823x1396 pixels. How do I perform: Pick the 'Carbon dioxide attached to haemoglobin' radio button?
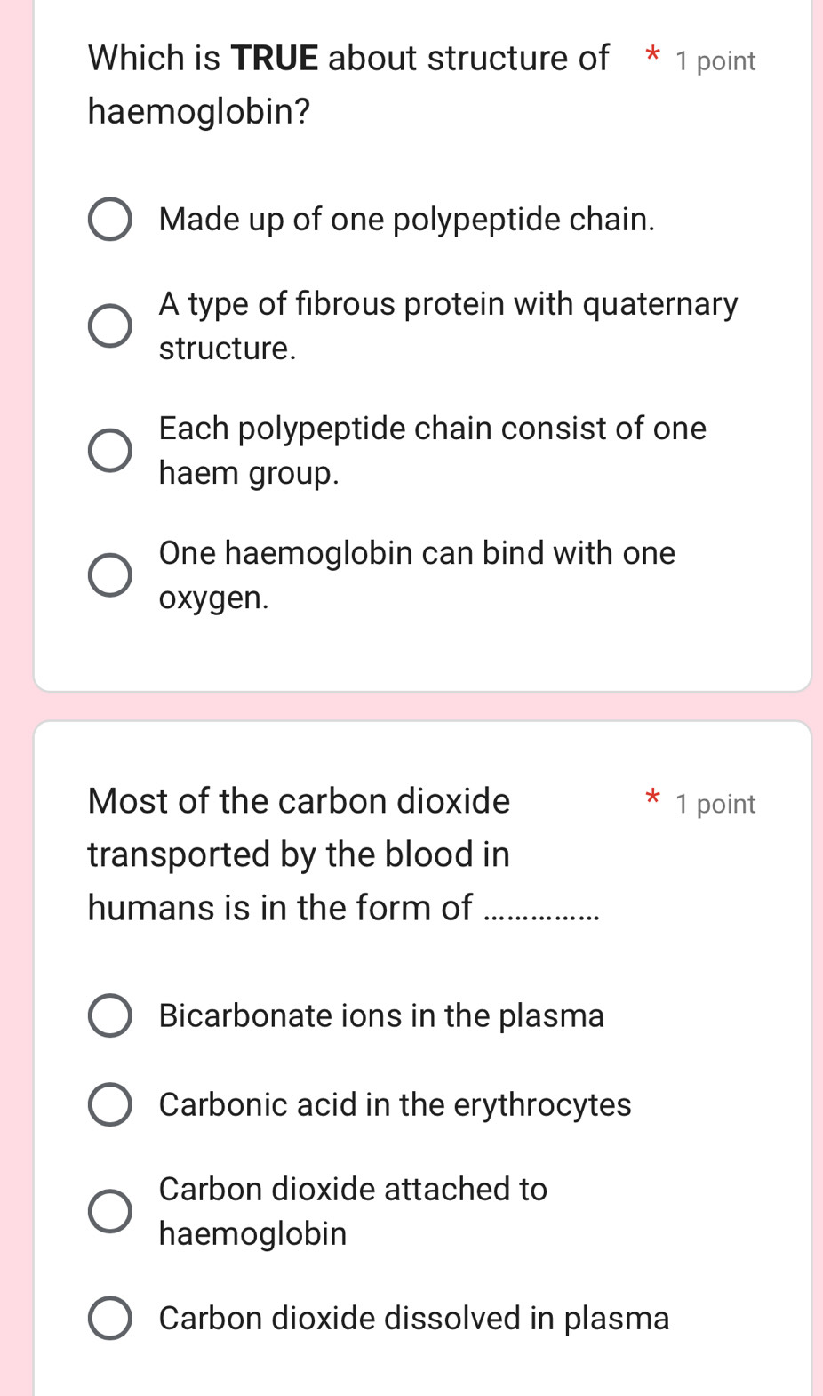click(x=110, y=1211)
